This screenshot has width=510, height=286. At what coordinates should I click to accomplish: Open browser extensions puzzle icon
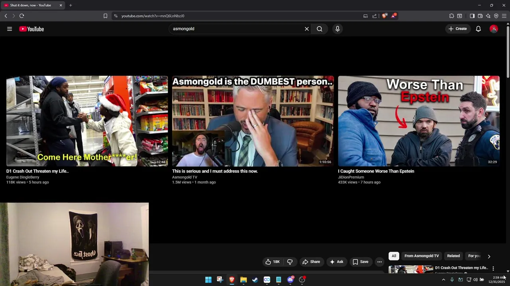coord(451,16)
